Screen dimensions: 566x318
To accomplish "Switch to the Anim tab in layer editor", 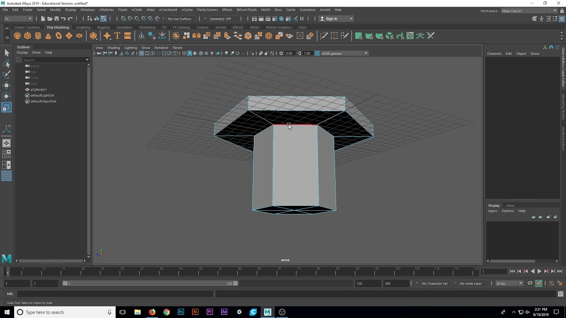I will [x=510, y=205].
